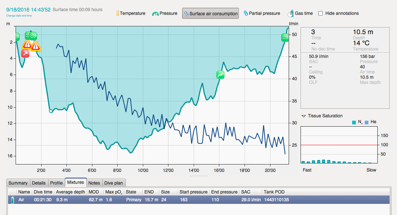Click the 110 end pressure cell
This screenshot has height=215, width=397.
click(x=215, y=200)
